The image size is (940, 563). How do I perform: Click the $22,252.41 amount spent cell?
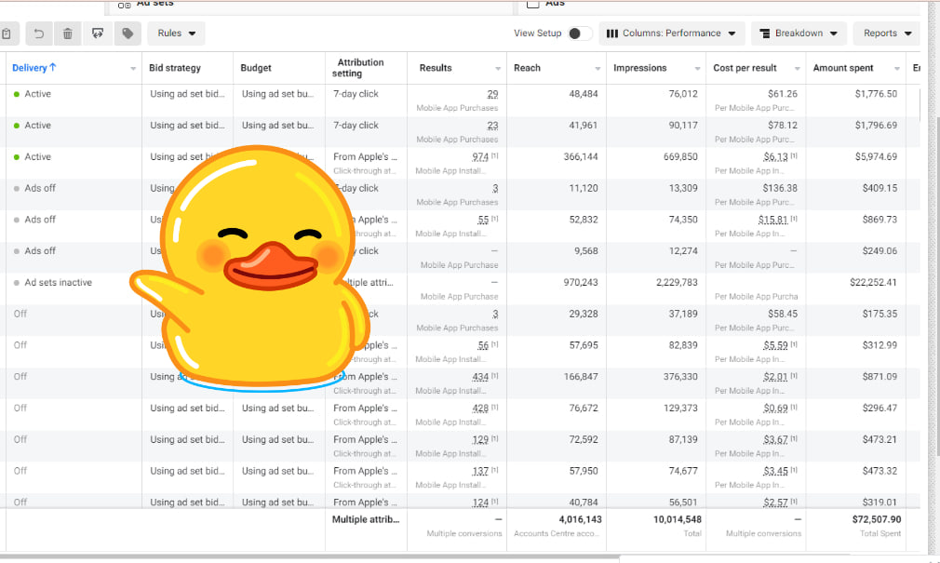tap(873, 282)
